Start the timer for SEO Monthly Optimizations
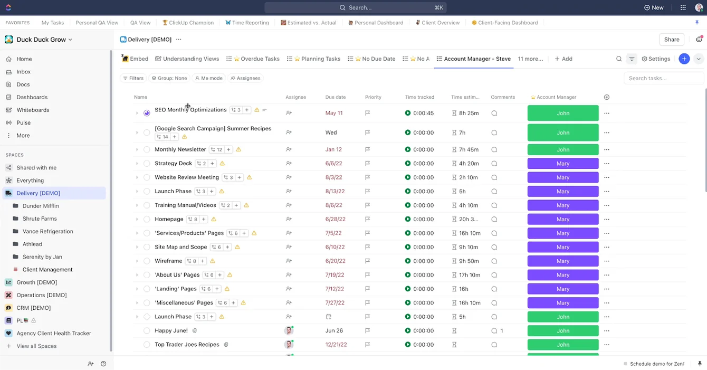The width and height of the screenshot is (707, 370). coord(408,113)
